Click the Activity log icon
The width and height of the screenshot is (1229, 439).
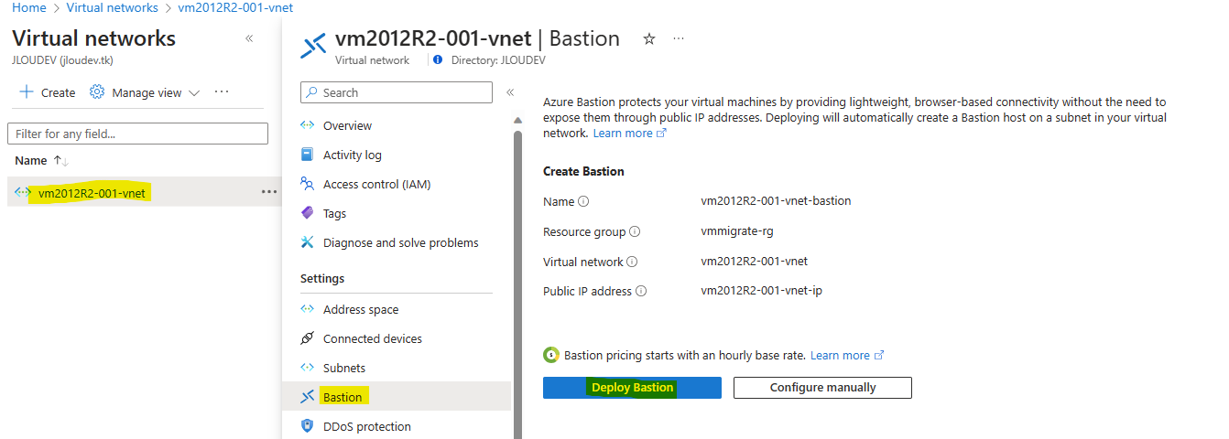[x=308, y=155]
